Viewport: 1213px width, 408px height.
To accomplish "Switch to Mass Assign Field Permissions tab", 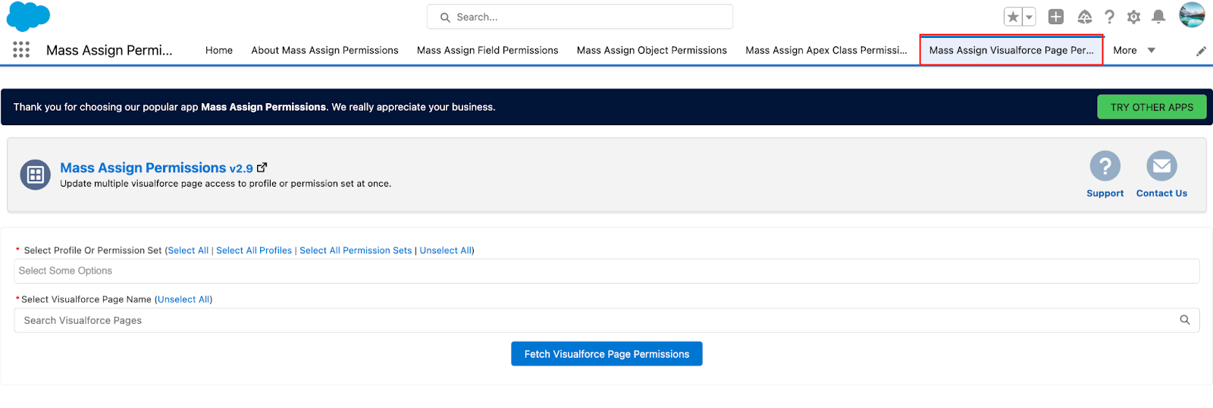I will tap(487, 50).
